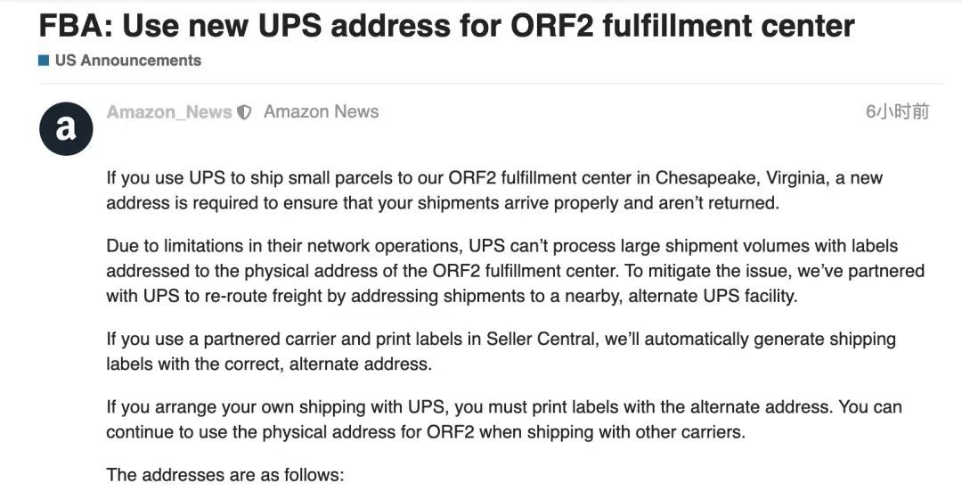Click the 6小时前 post timestamp
Image resolution: width=962 pixels, height=499 pixels.
(897, 112)
